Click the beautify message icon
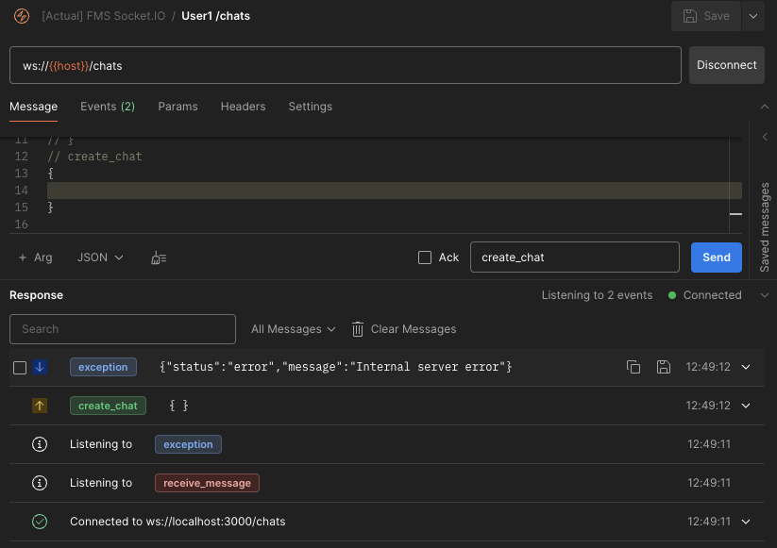The width and height of the screenshot is (777, 548). [159, 257]
